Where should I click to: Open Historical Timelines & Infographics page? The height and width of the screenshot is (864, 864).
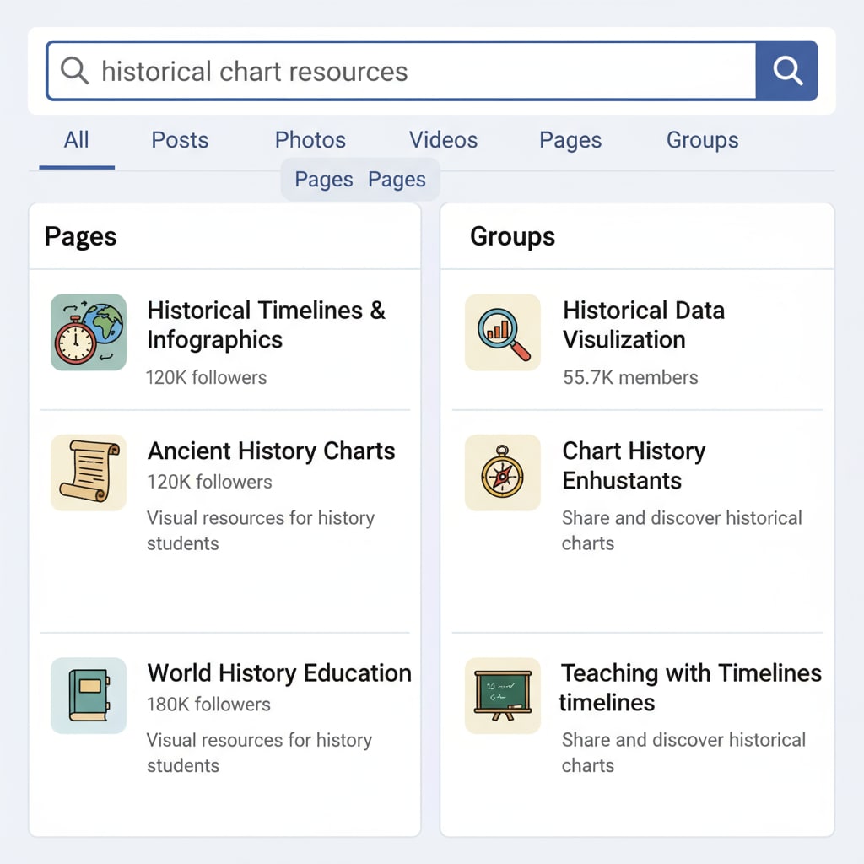(x=266, y=325)
